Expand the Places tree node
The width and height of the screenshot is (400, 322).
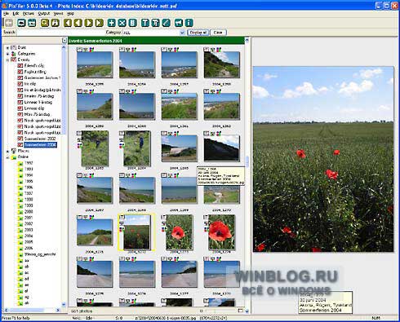[x=7, y=151]
